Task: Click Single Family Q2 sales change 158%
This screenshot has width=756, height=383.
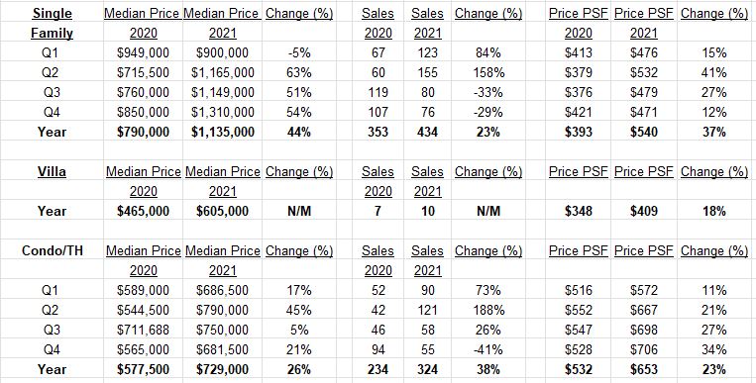Action: [487, 72]
